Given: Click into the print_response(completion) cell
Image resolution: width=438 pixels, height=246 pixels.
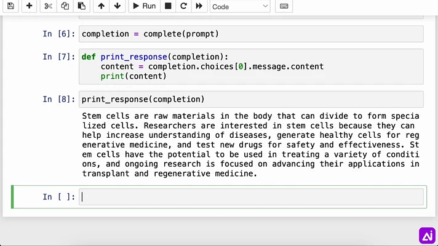Looking at the screenshot, I should 251,99.
